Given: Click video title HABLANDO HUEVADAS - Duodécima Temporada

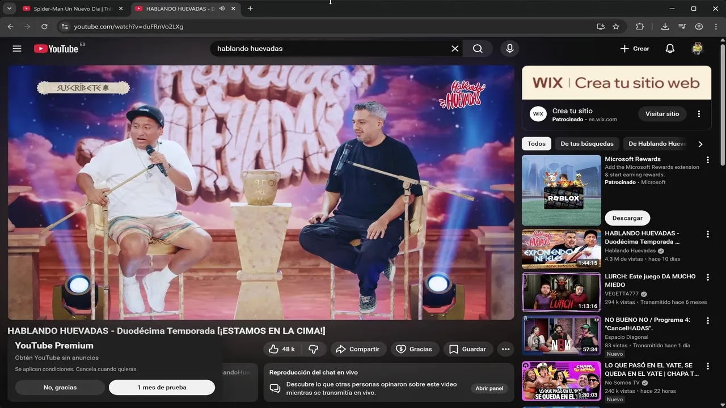Looking at the screenshot, I should point(166,331).
